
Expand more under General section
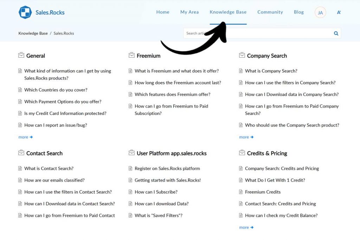(25, 137)
